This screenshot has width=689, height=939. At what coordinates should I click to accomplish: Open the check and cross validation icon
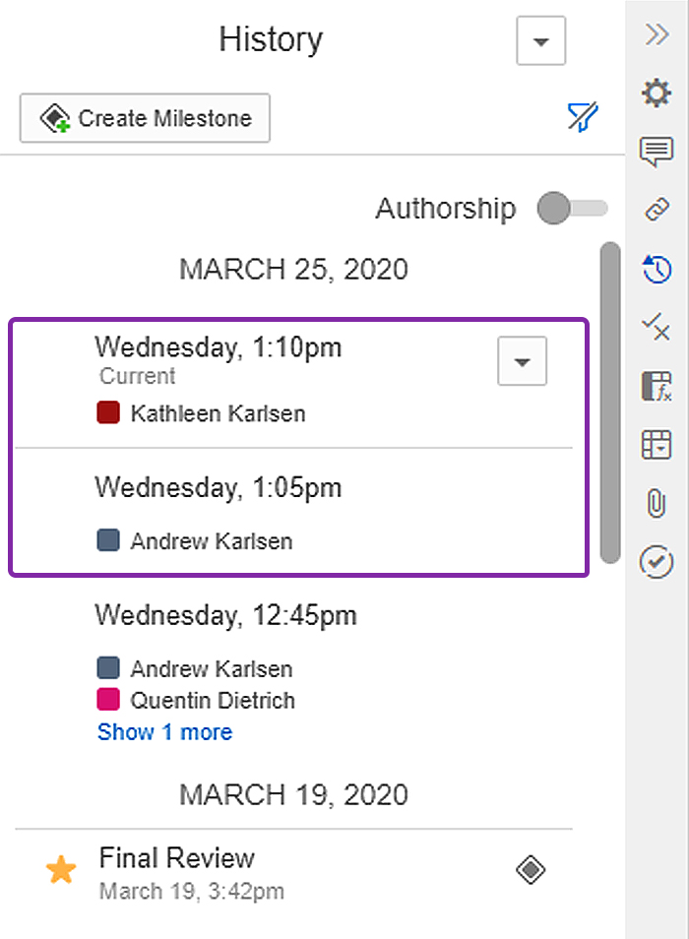(657, 327)
